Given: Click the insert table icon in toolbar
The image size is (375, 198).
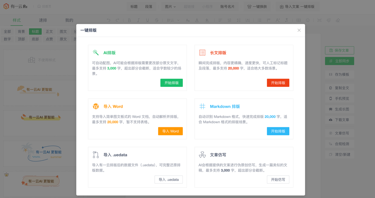Looking at the screenshot, I should point(298,20).
